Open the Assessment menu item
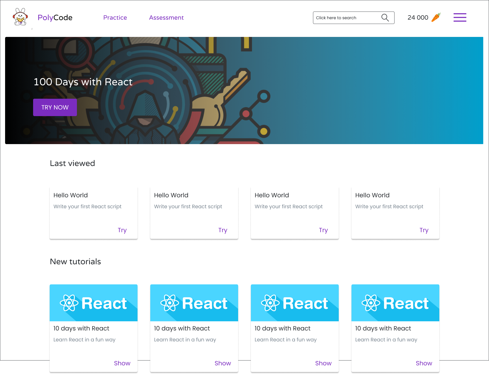The width and height of the screenshot is (489, 374). [x=166, y=18]
